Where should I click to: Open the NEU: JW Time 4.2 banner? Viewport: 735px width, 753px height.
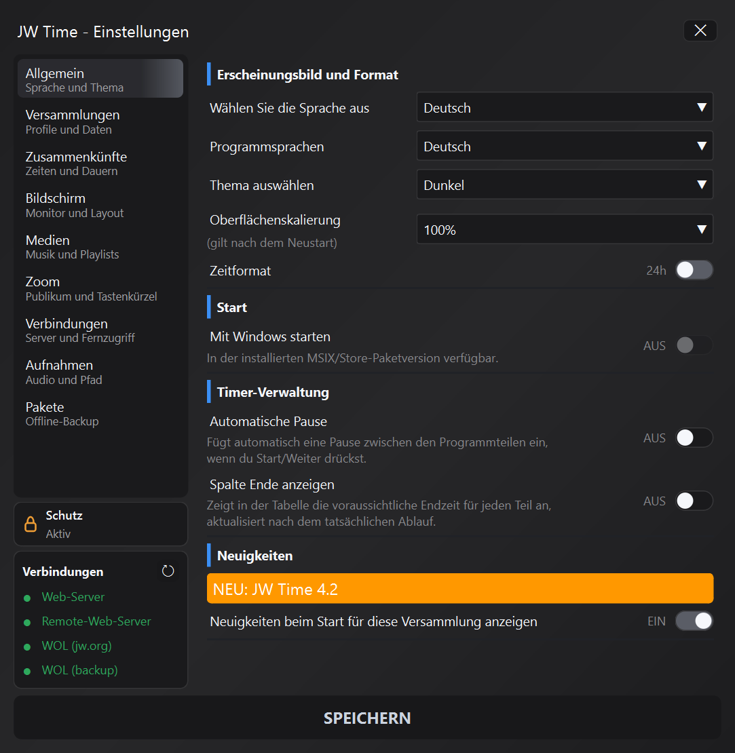[460, 589]
